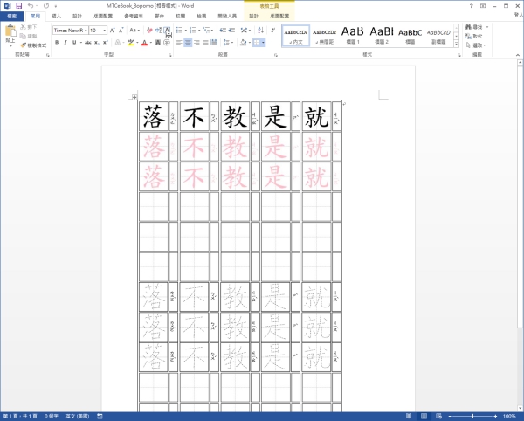Viewport: 524px width, 421px height.
Task: Toggle Strikethrough formatting
Action: click(88, 43)
